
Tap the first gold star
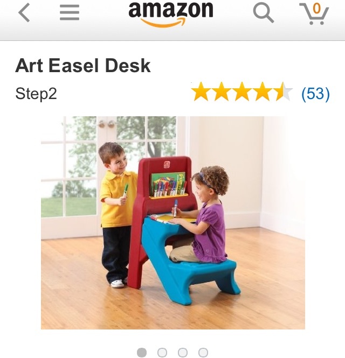201,92
